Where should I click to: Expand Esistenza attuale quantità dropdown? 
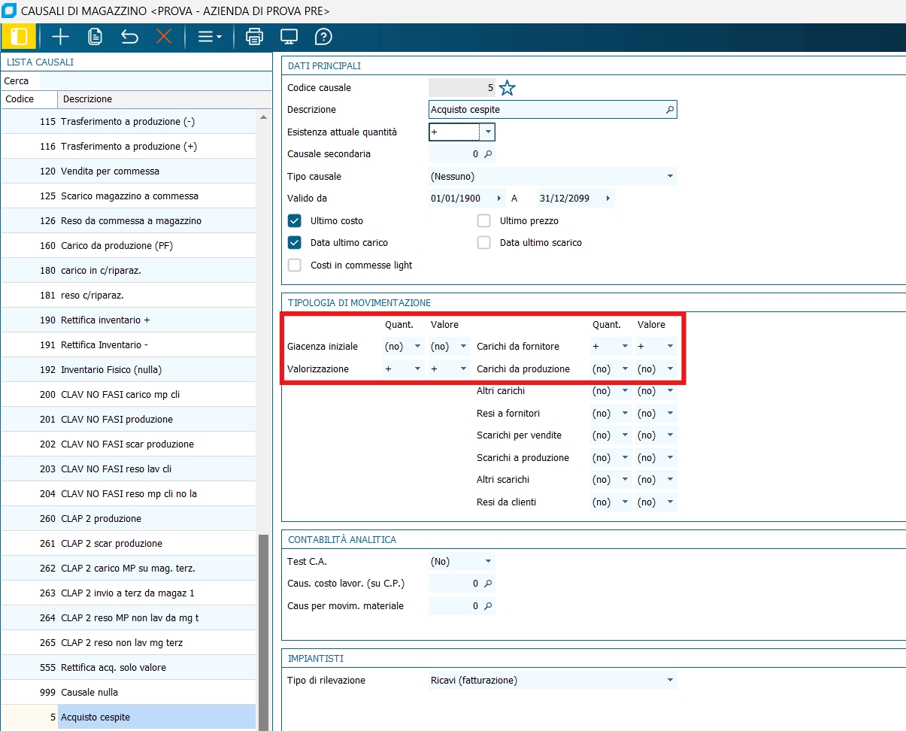tap(488, 132)
